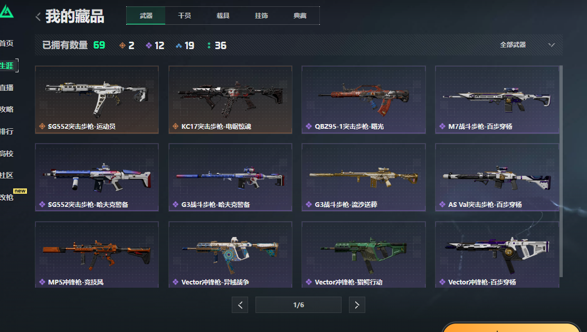Click the green triangle logo icon
Image resolution: width=587 pixels, height=332 pixels.
(x=6, y=11)
